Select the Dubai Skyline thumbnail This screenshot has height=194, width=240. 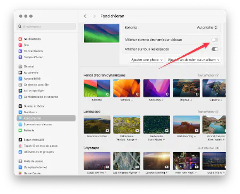[x=97, y=161]
